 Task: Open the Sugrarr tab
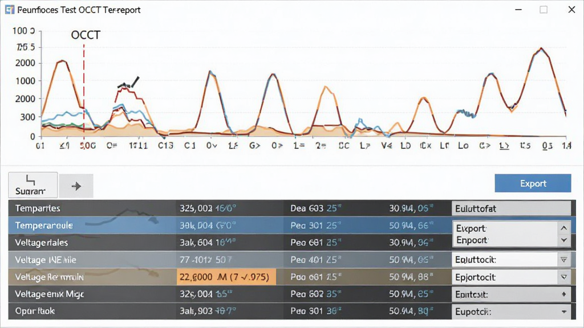pos(33,185)
